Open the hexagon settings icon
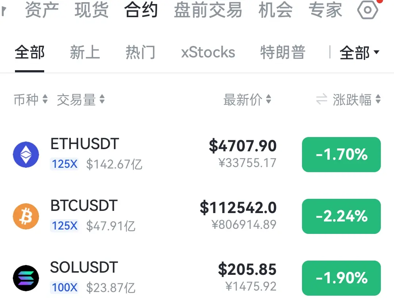Image resolution: width=394 pixels, height=307 pixels. point(368,10)
